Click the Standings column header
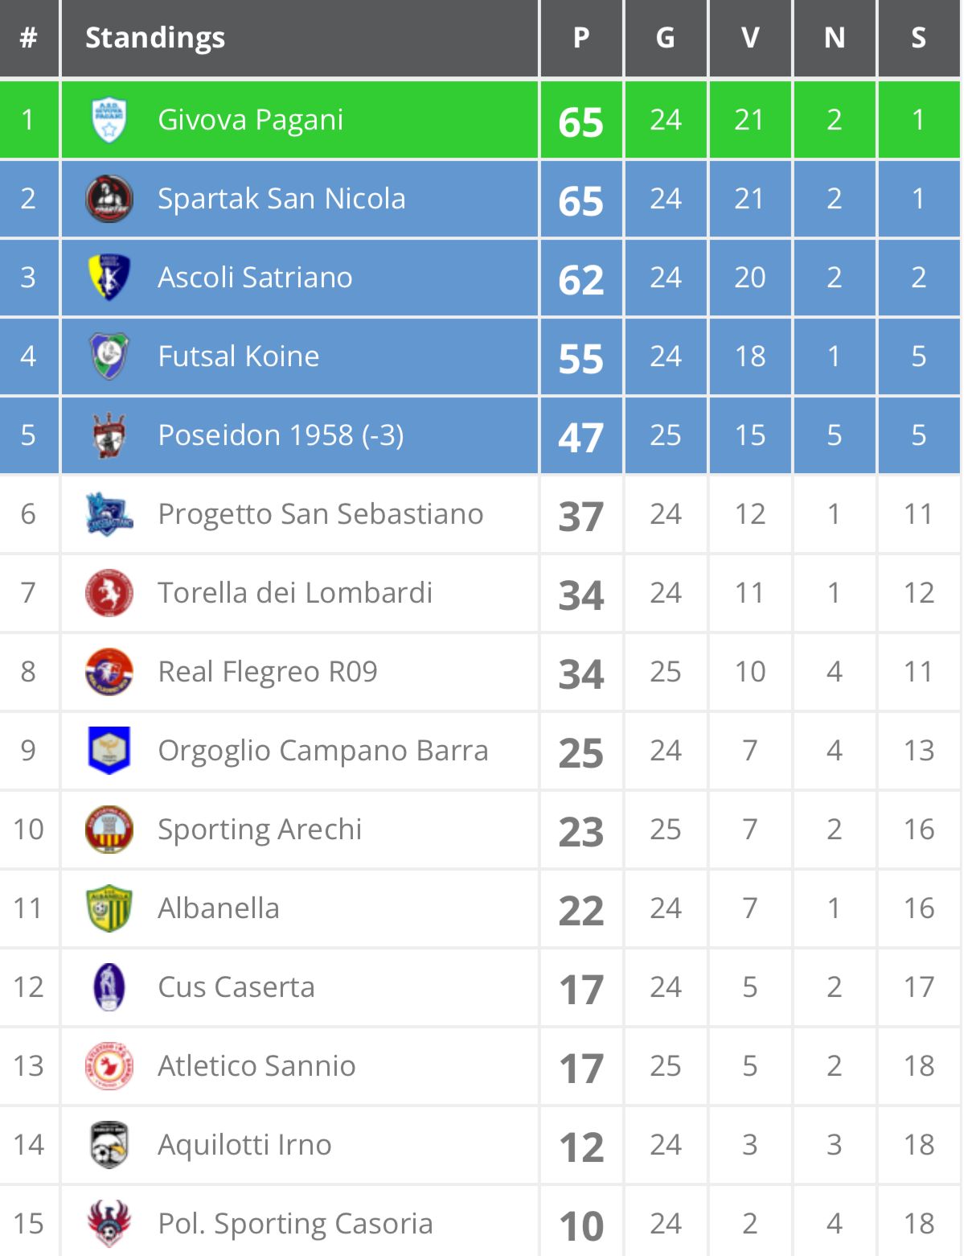The height and width of the screenshot is (1256, 964). 155,38
